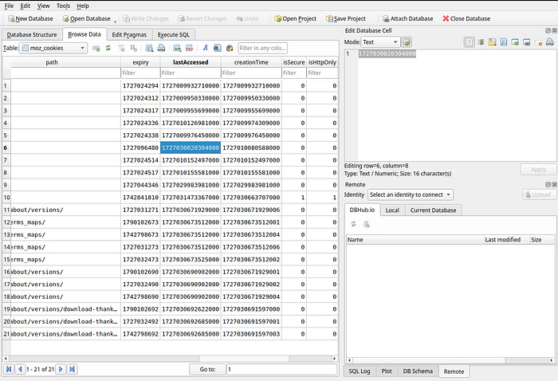558x381 pixels.
Task: Close the Remote panel
Action: (554, 184)
